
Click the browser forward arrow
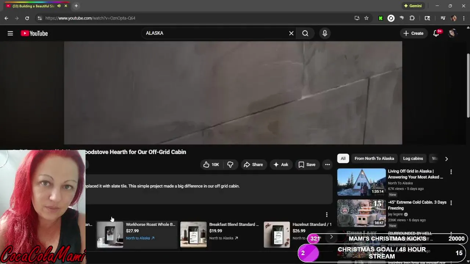pyautogui.click(x=17, y=18)
